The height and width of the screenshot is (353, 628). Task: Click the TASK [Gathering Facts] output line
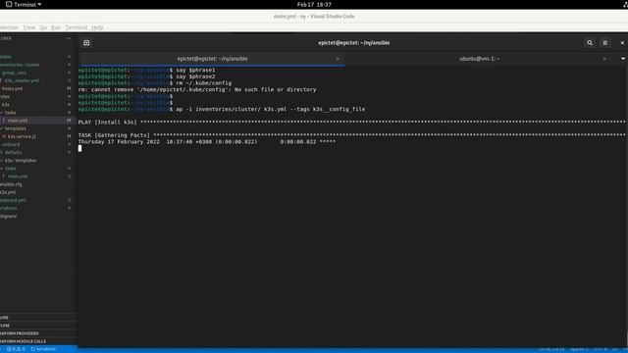tap(351, 135)
